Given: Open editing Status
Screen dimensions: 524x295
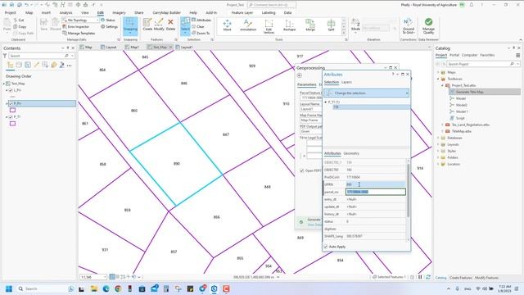Looking at the screenshot, I should point(108,20).
